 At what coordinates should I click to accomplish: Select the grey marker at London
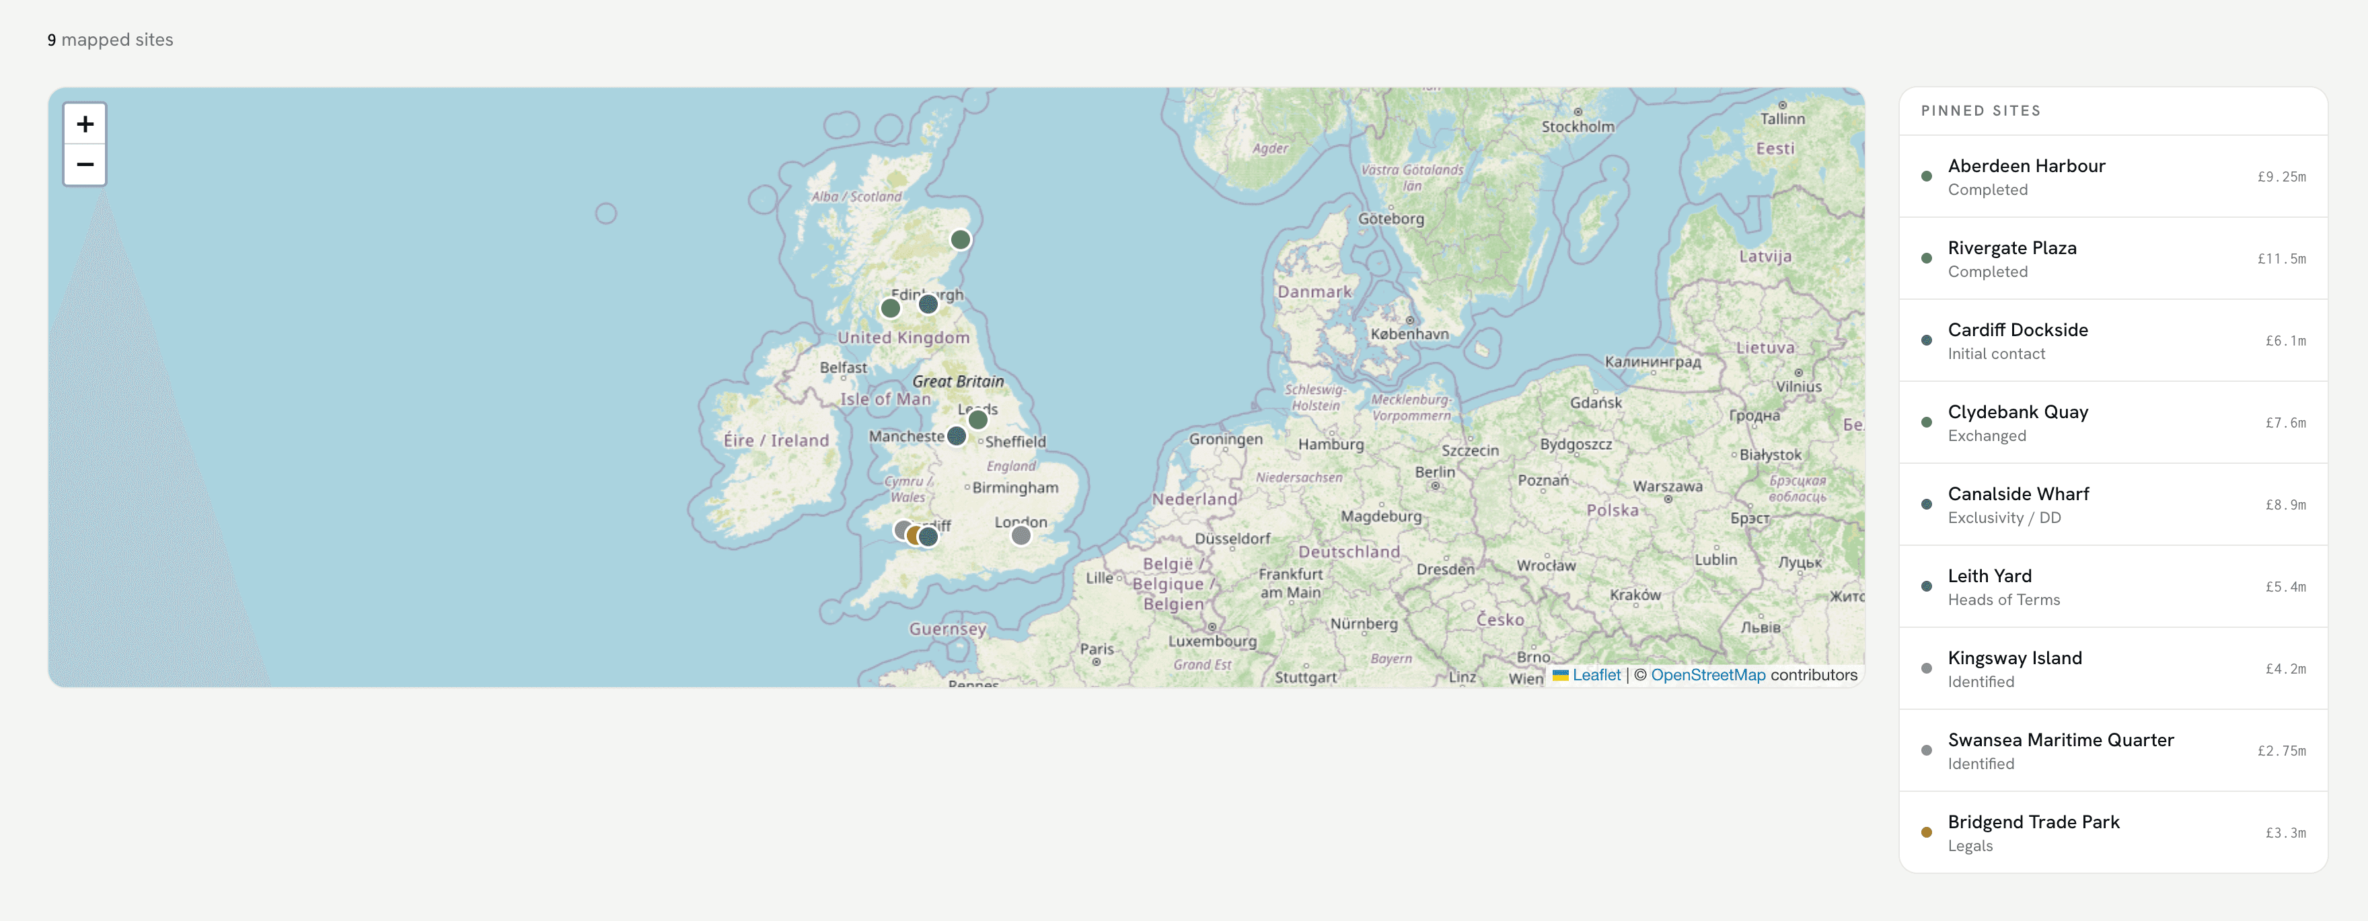(1021, 535)
